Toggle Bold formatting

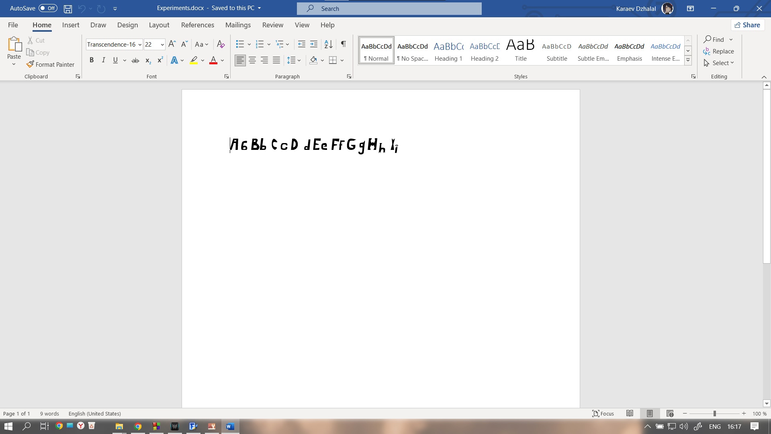92,60
